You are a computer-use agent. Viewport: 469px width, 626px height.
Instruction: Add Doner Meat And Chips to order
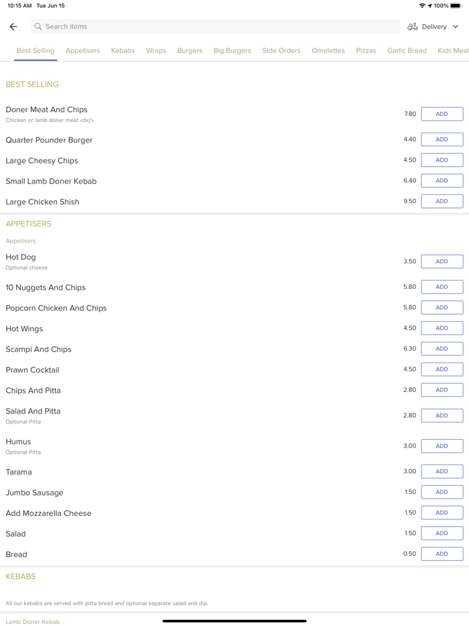tap(442, 114)
